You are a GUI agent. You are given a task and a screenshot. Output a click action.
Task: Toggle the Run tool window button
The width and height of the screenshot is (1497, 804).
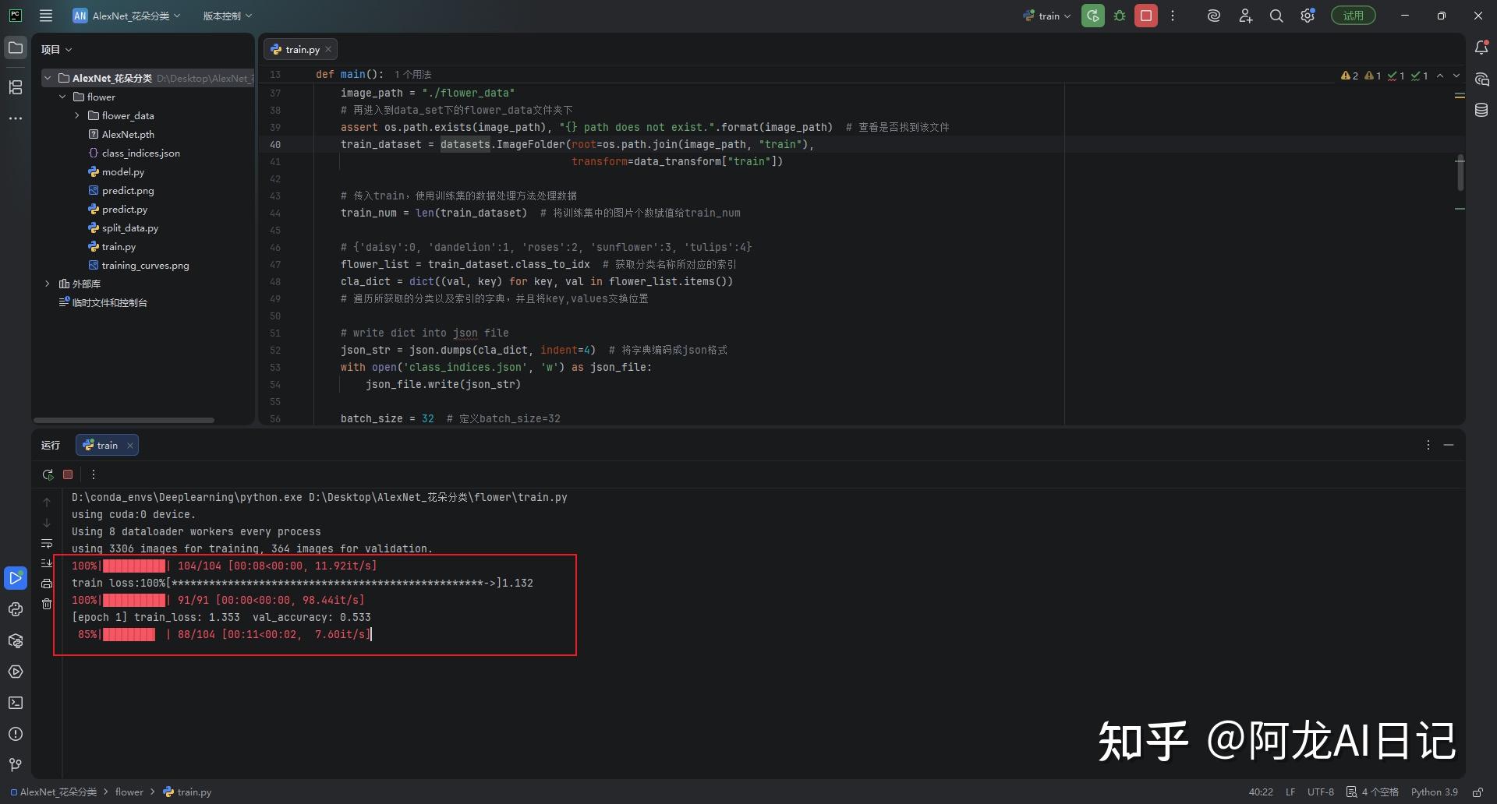[x=16, y=578]
